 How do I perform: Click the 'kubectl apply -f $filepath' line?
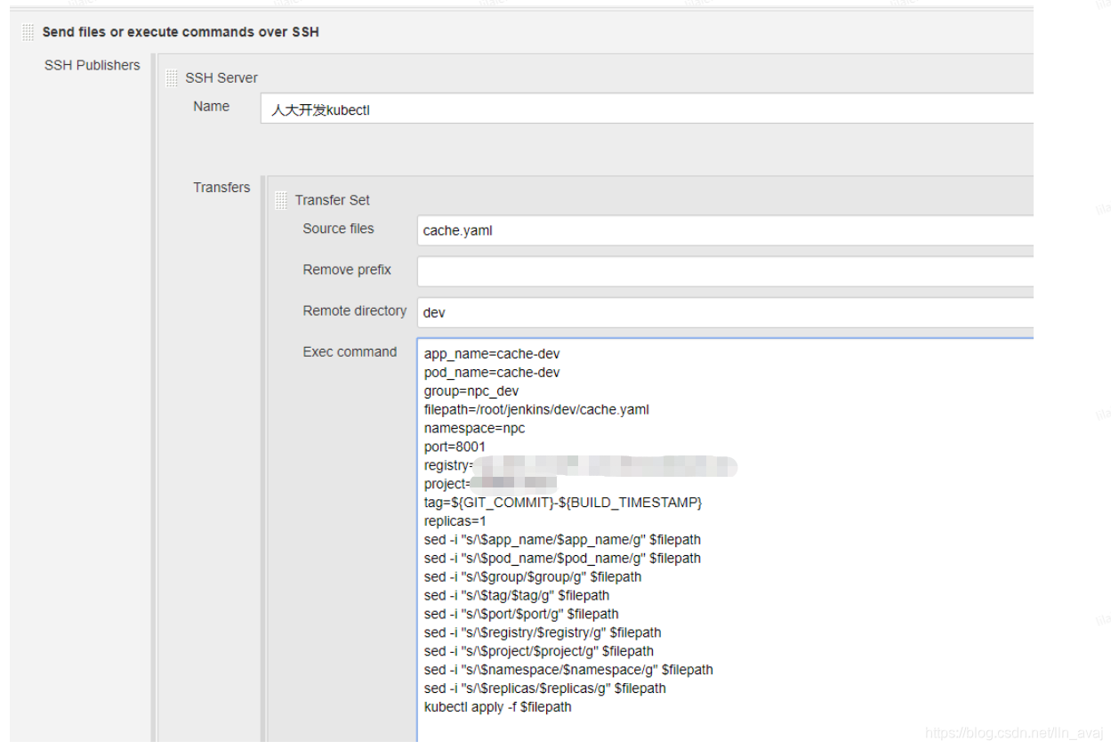pos(497,707)
